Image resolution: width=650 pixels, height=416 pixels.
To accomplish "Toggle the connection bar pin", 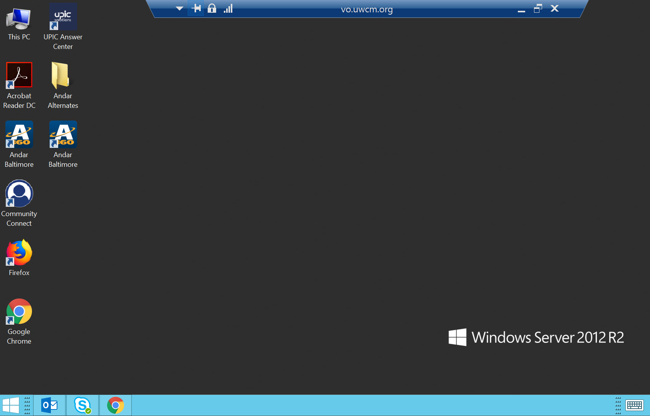I will click(x=197, y=8).
